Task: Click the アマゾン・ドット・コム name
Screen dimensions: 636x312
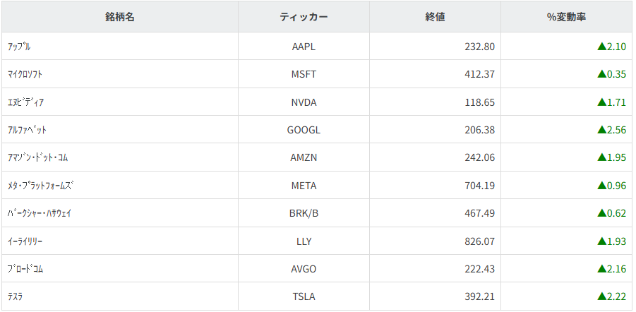Action: pos(36,157)
